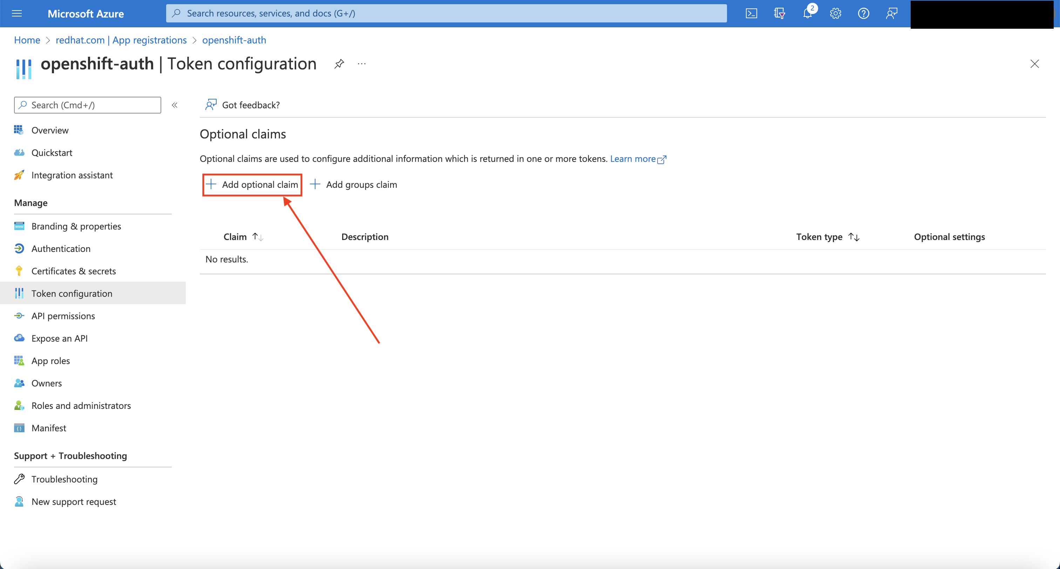Screen dimensions: 1060x569
Task: Open the notifications bell
Action: click(x=808, y=13)
